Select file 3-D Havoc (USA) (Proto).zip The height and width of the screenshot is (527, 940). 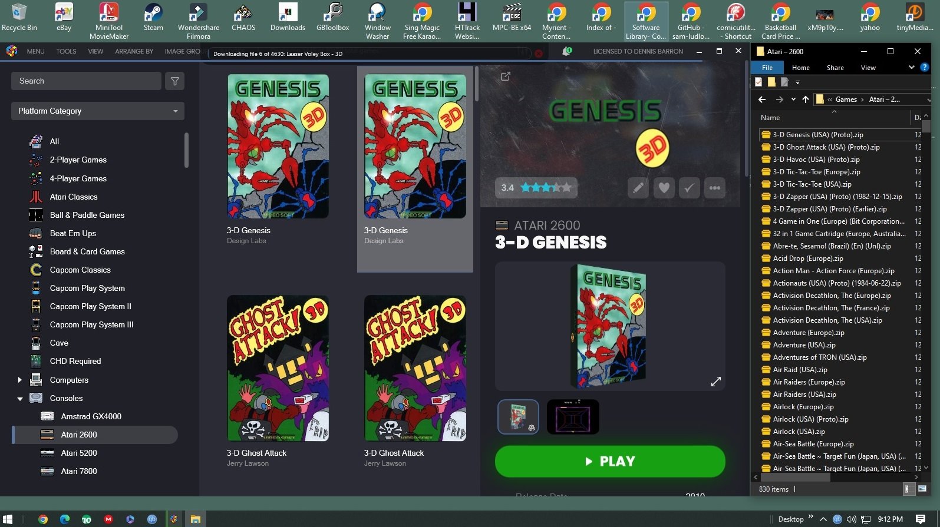pyautogui.click(x=816, y=160)
